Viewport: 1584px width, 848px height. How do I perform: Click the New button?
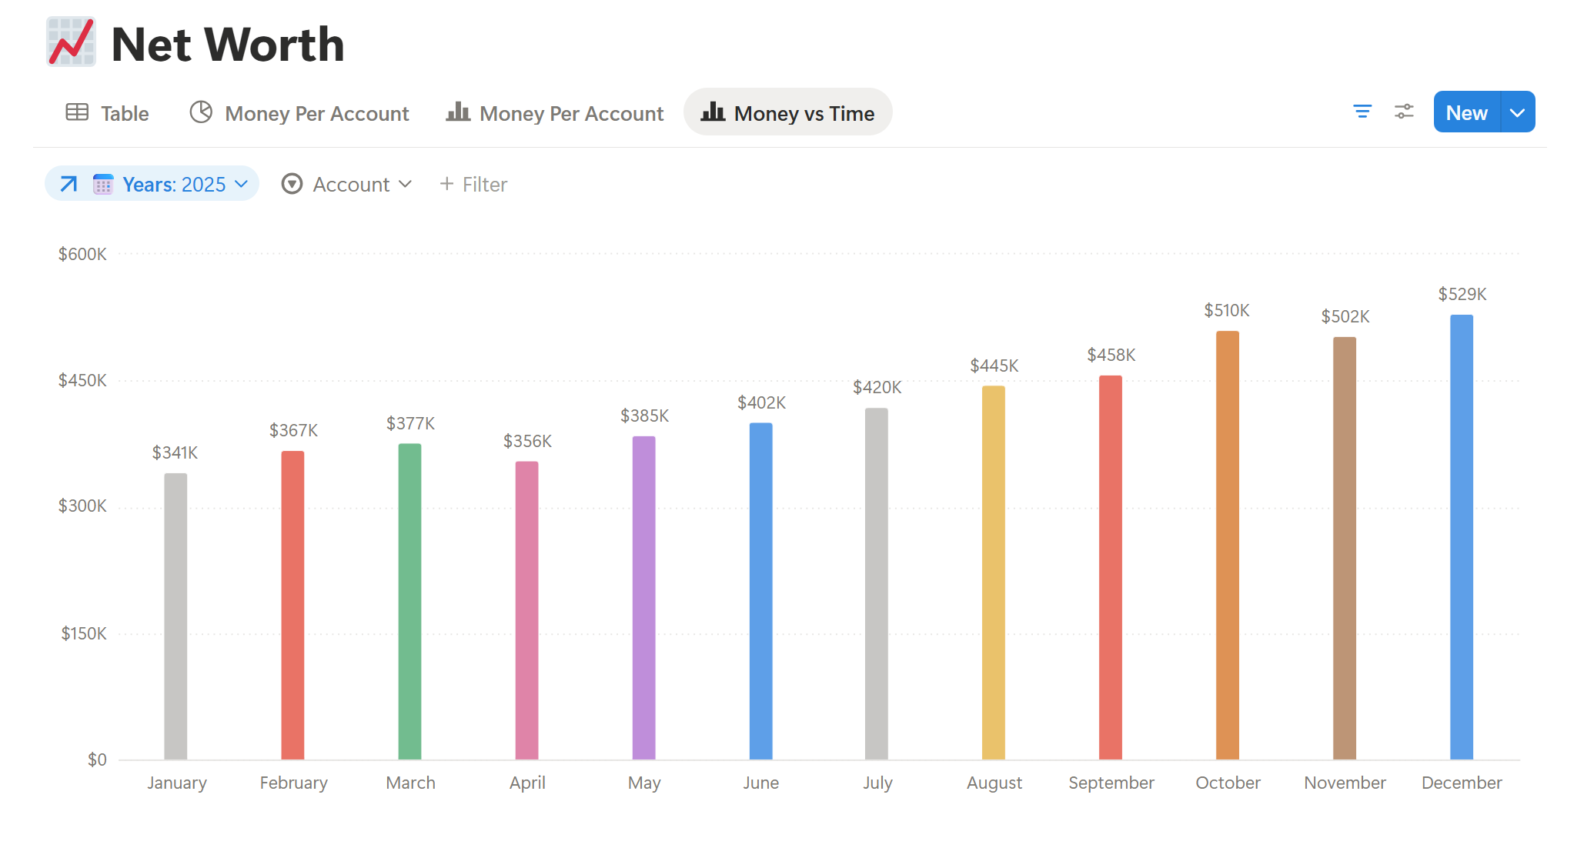coord(1465,112)
